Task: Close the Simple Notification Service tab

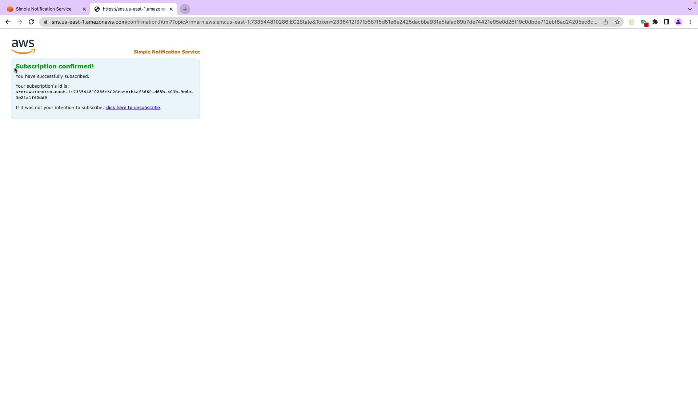Action: pos(84,9)
